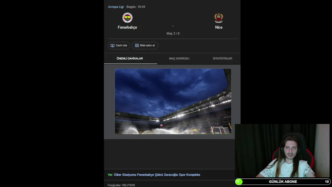Open the stadium photo thumbnail
Viewport: 332px width, 187px height.
(173, 102)
